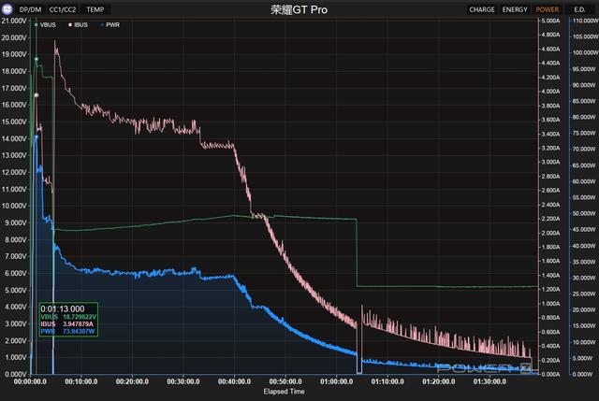Switch to the CHARGE view
The image size is (599, 401).
482,9
